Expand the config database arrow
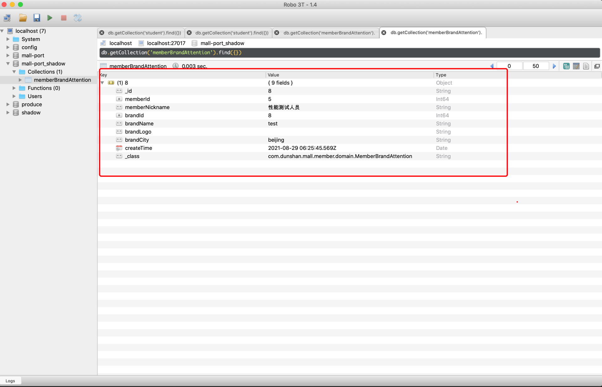The height and width of the screenshot is (387, 602). pos(8,47)
